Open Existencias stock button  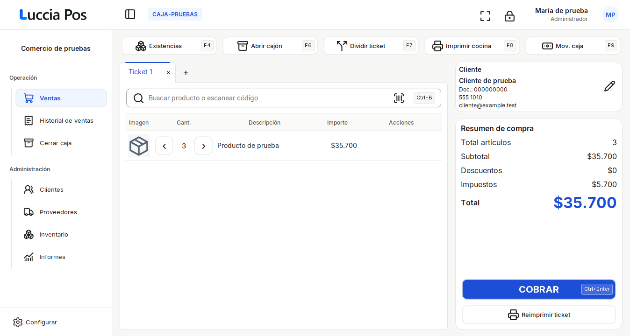169,46
